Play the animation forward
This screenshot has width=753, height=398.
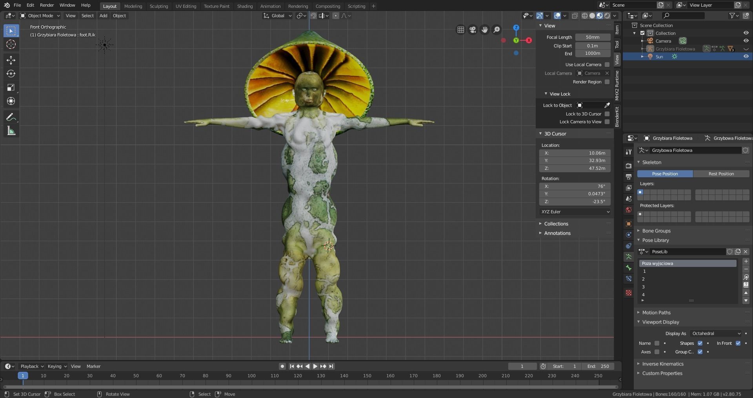click(x=315, y=366)
